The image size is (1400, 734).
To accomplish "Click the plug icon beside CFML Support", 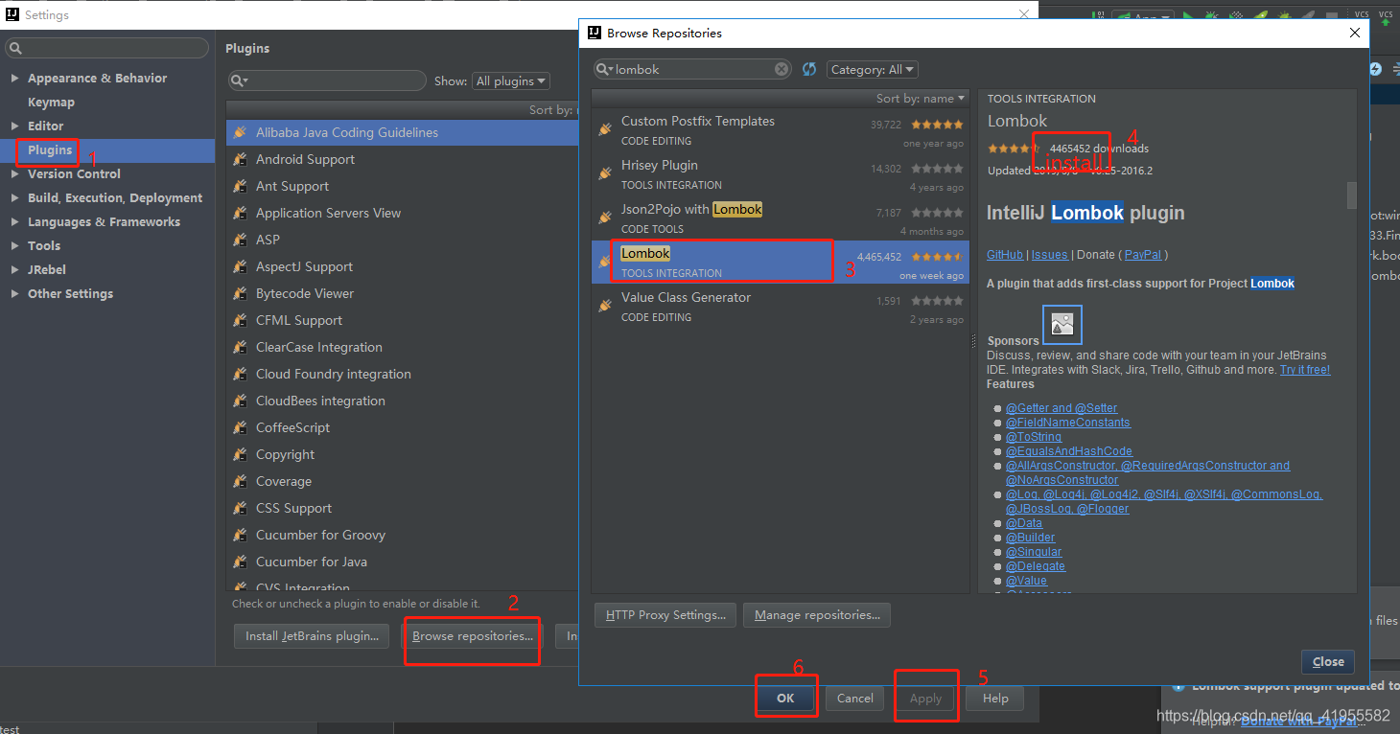I will pyautogui.click(x=240, y=320).
